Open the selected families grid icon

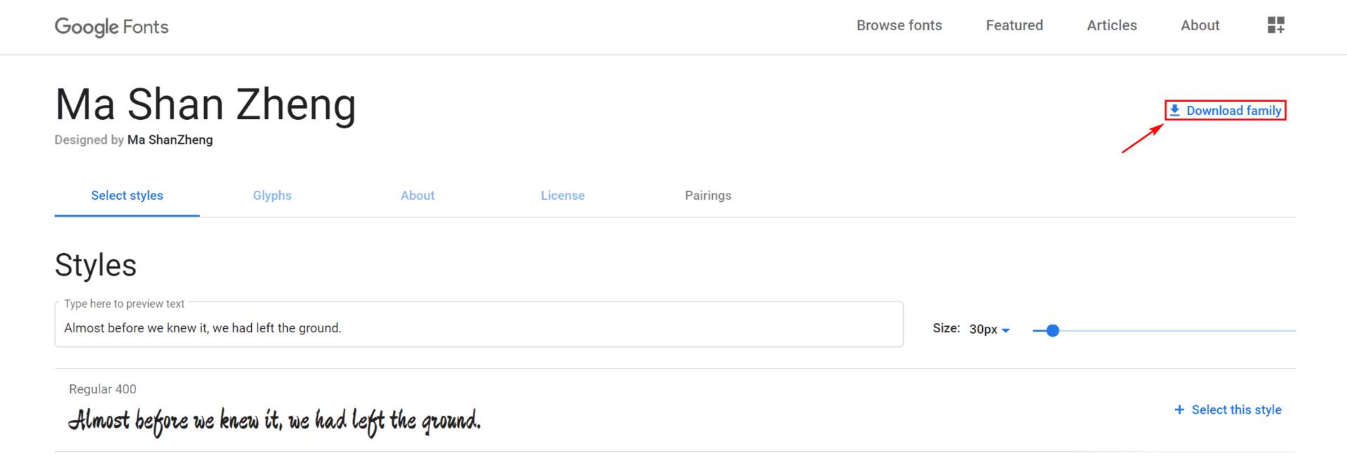(x=1275, y=25)
